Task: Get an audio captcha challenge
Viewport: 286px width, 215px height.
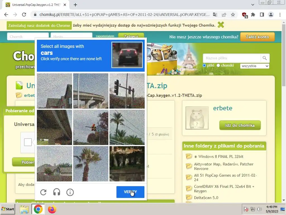Action: tap(57, 192)
